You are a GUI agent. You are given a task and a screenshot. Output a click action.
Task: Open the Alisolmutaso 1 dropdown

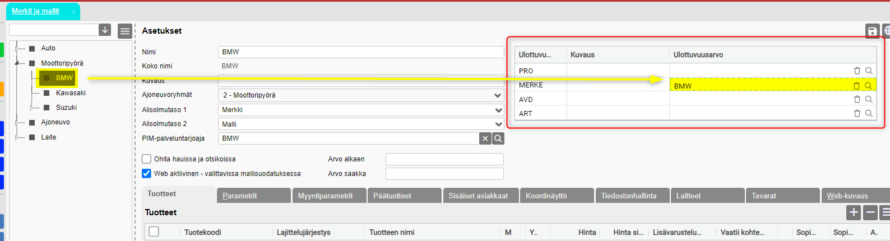pyautogui.click(x=361, y=110)
